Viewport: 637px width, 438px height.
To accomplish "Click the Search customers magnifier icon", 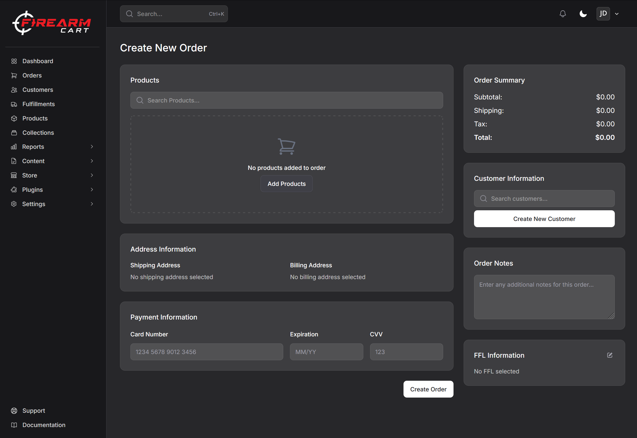I will pyautogui.click(x=484, y=199).
